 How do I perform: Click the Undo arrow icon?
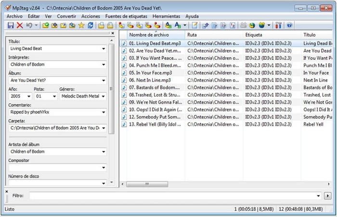pyautogui.click(x=29, y=26)
